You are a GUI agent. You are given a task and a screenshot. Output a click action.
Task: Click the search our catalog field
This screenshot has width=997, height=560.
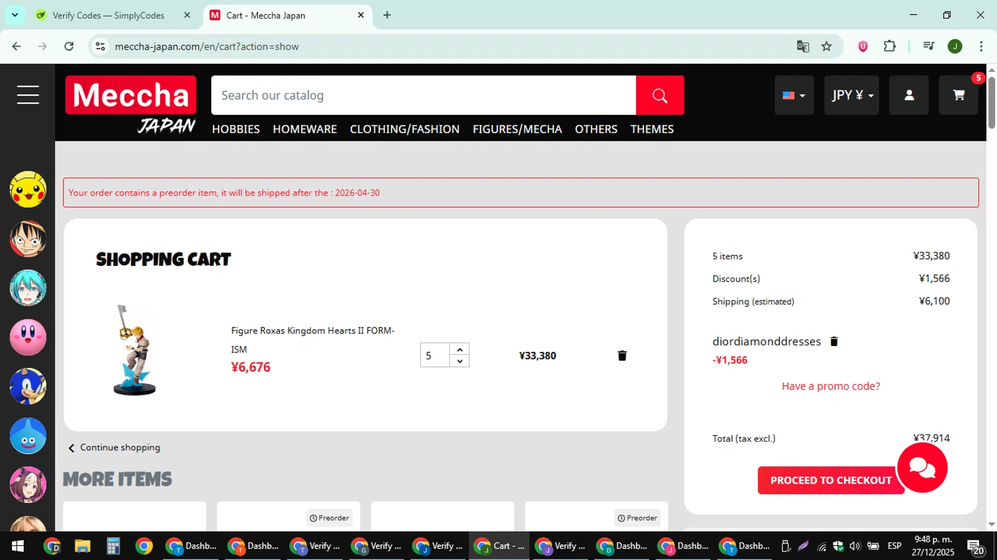[423, 95]
